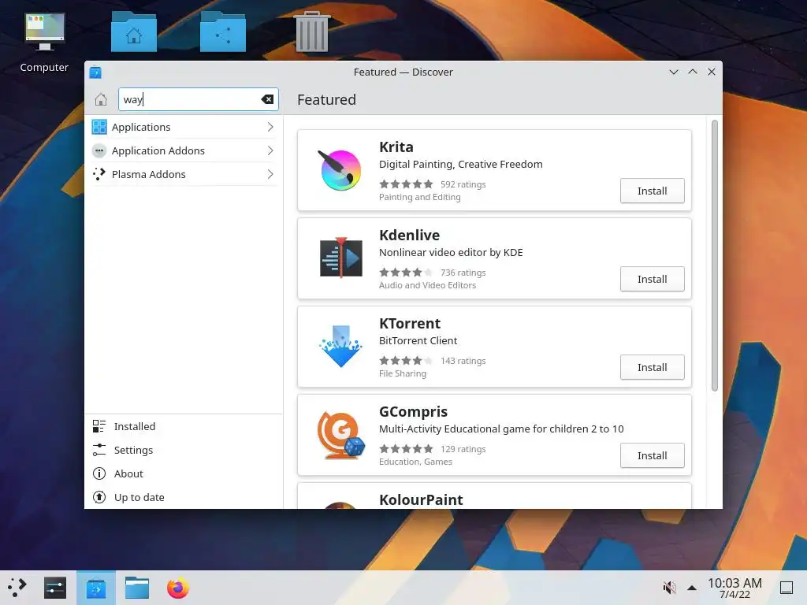
Task: Click the GCompris app icon
Action: (x=340, y=435)
